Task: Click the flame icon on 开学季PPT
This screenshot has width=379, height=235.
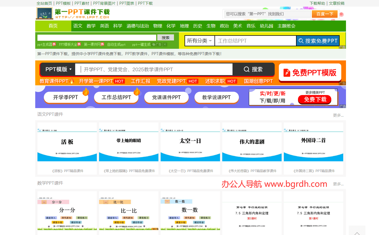Action: [x=85, y=92]
